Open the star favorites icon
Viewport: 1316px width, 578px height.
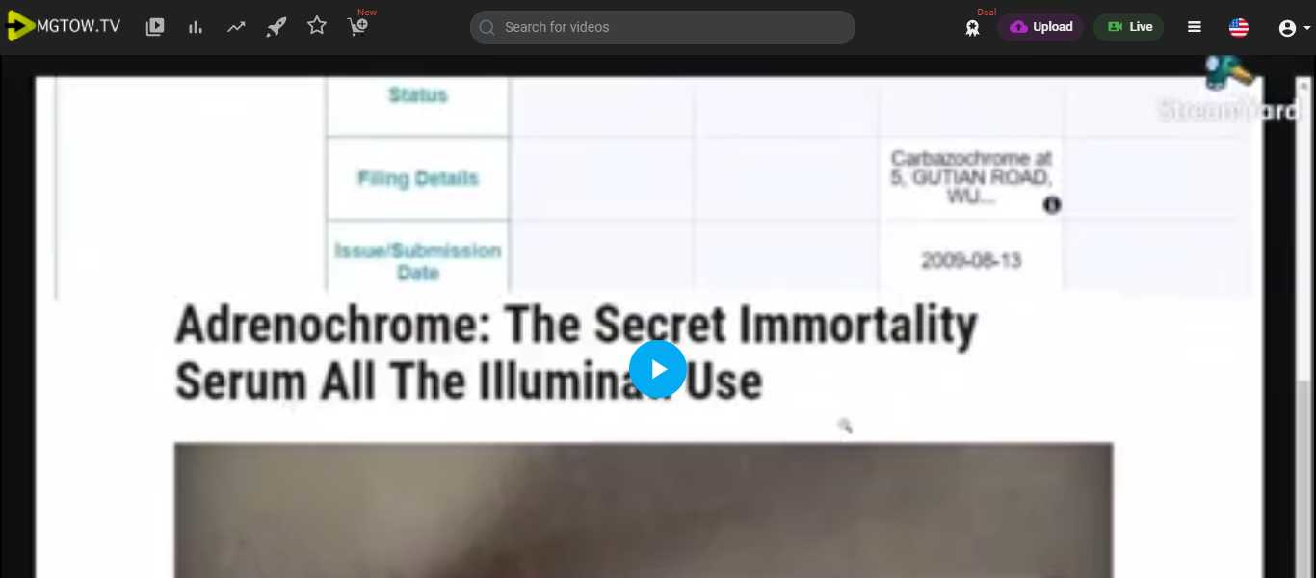[x=317, y=26]
